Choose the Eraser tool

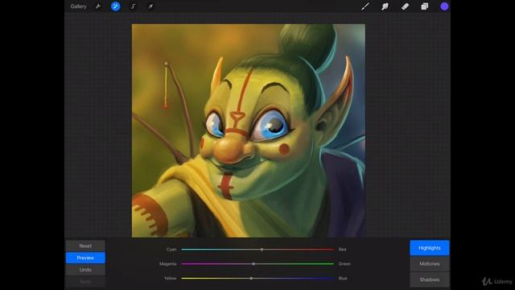(405, 6)
